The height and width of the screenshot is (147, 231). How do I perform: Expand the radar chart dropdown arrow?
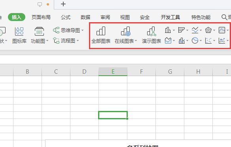214,30
